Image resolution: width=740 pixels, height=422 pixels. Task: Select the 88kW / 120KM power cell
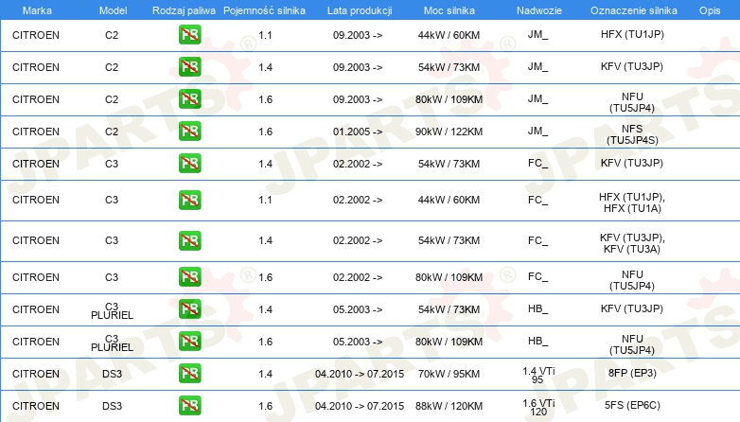pos(449,406)
